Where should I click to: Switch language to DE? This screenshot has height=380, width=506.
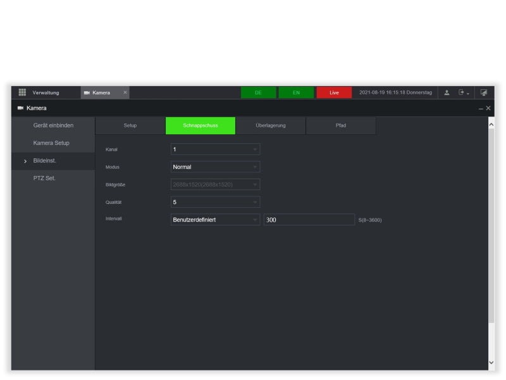point(258,92)
